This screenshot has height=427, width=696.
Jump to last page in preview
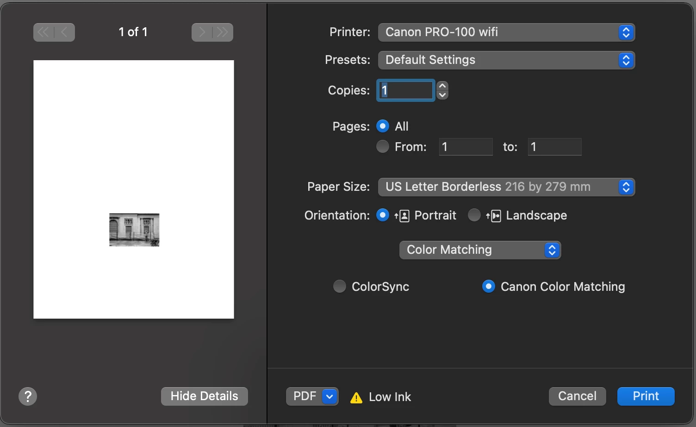pos(223,32)
